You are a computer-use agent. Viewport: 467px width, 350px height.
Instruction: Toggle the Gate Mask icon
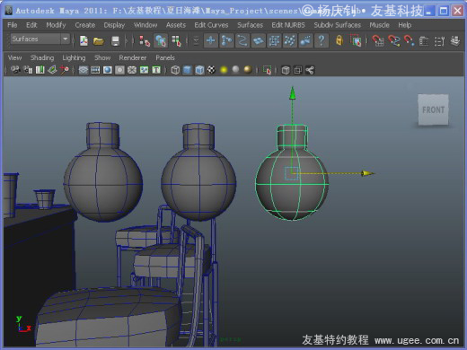pos(119,70)
